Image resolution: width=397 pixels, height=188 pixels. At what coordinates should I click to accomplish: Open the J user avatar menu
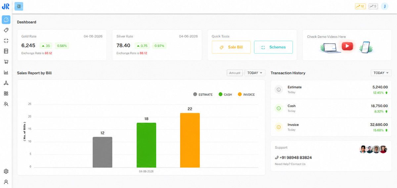click(x=384, y=6)
